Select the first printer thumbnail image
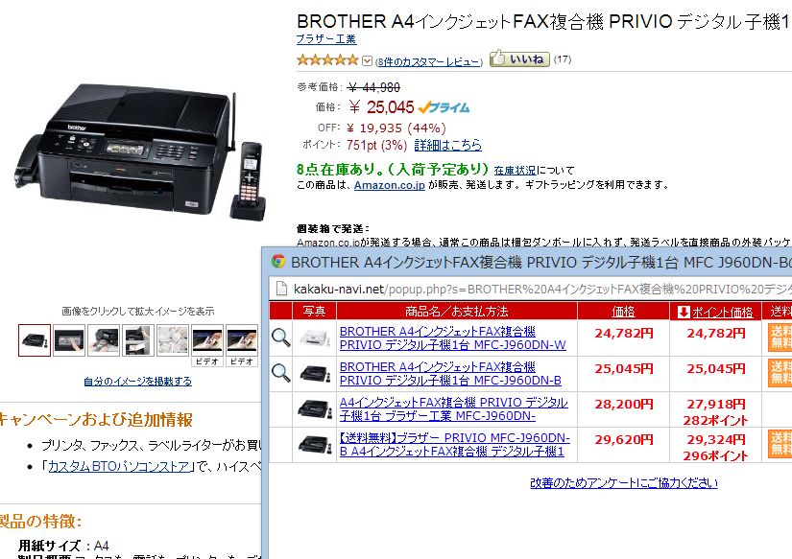Screen dimensions: 792x559 35,340
